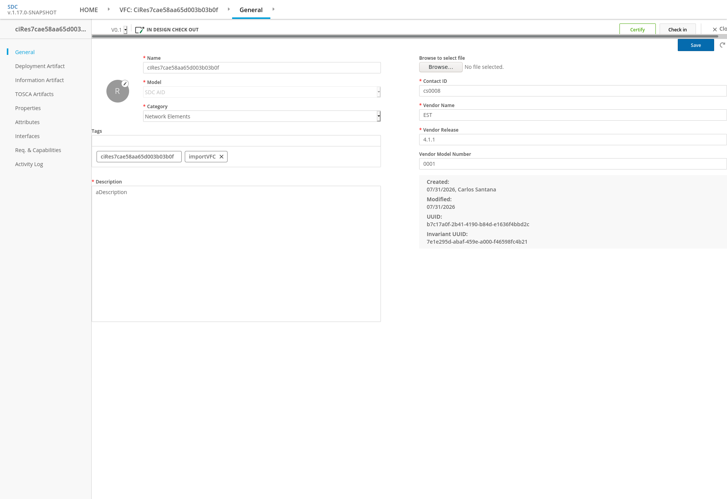The image size is (727, 499).
Task: Open VFC: CiRes7cae58aa65d003b03b0f breadcrumb
Action: tap(169, 10)
